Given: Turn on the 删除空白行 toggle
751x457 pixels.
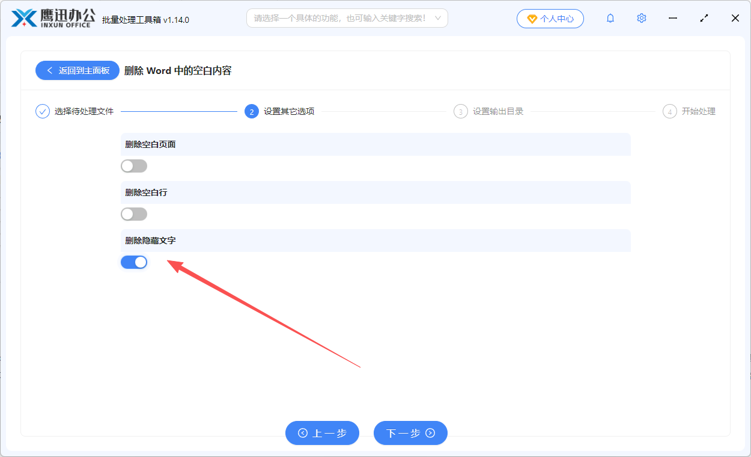Looking at the screenshot, I should [133, 213].
